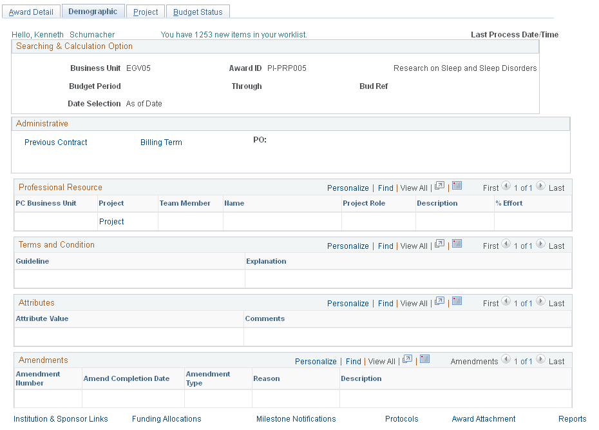View Billing Term details
This screenshot has width=599, height=430.
[161, 142]
